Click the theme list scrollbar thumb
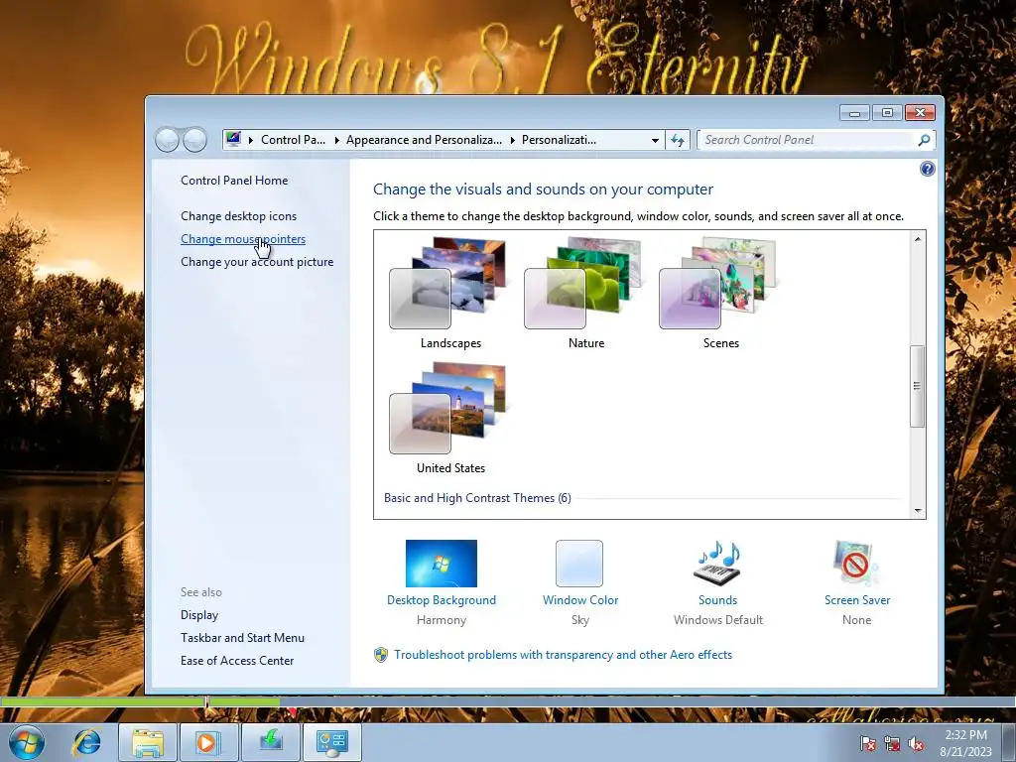This screenshot has height=762, width=1016. 917,386
